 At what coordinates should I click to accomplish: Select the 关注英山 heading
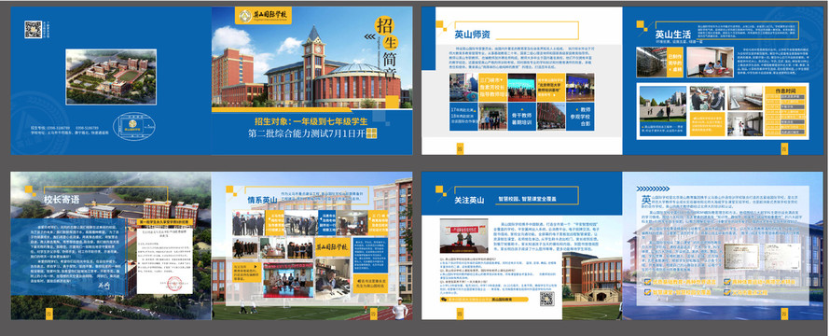point(469,200)
